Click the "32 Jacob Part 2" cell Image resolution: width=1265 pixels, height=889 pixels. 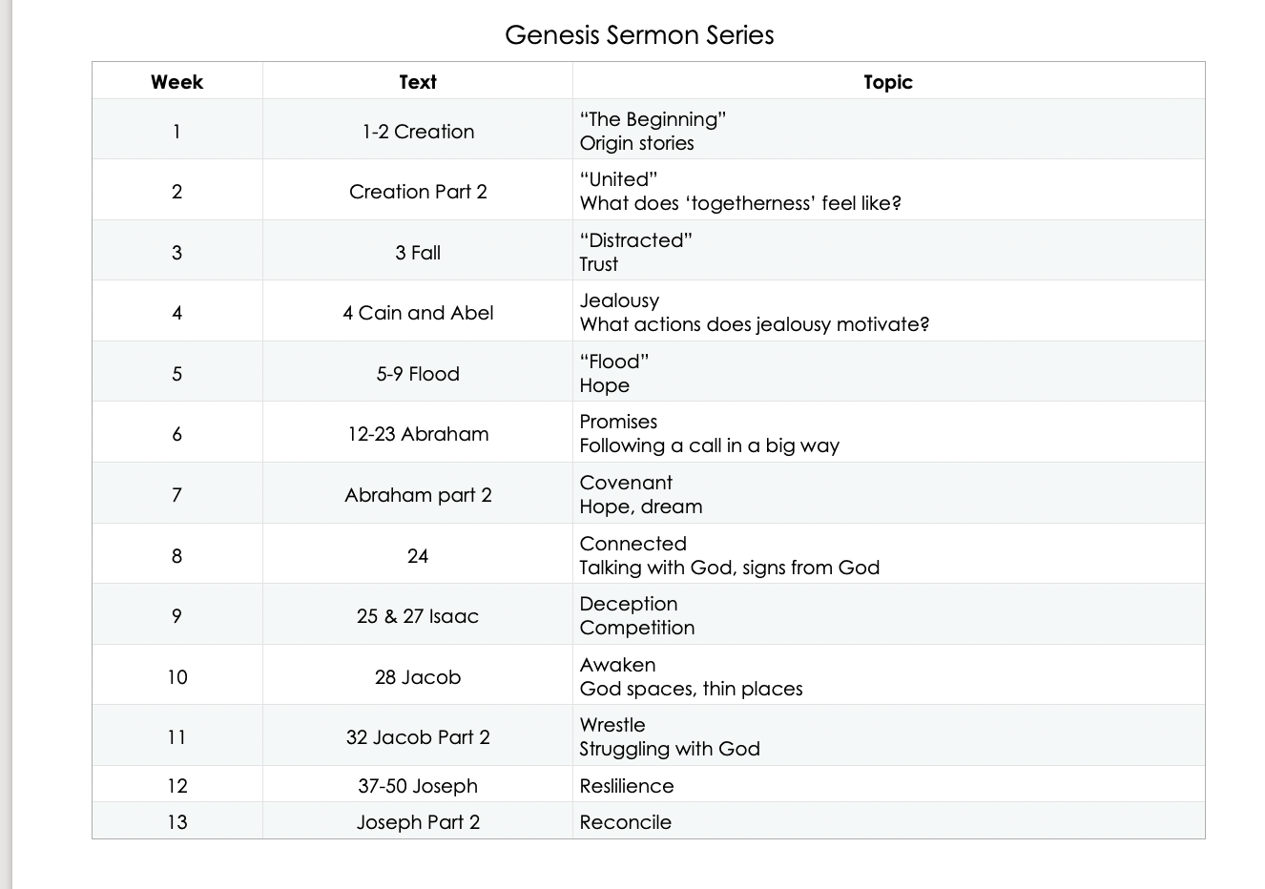point(418,737)
